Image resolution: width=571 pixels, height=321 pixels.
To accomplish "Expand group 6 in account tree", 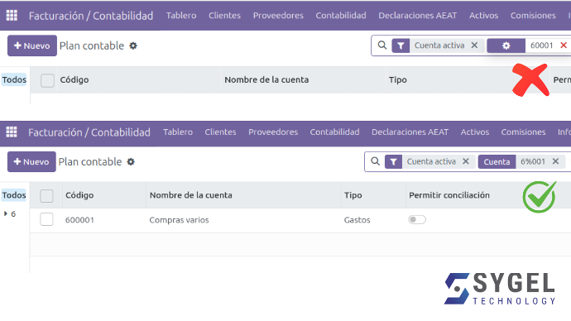I will (x=6, y=213).
